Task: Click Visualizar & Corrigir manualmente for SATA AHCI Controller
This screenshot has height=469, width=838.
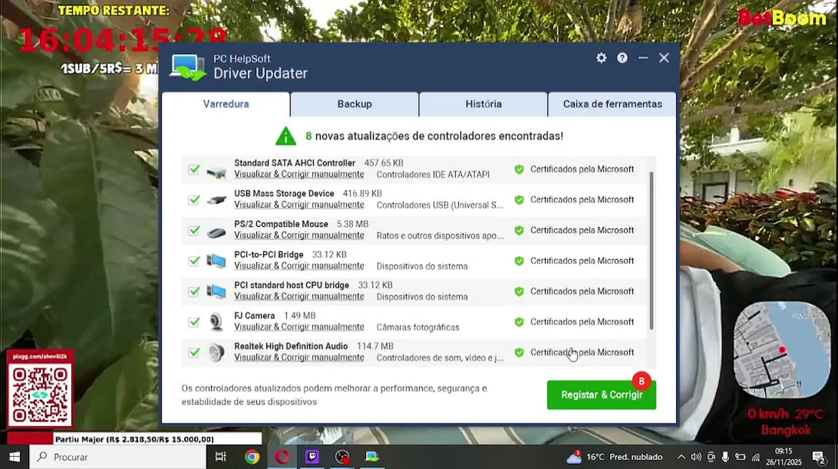Action: point(299,175)
